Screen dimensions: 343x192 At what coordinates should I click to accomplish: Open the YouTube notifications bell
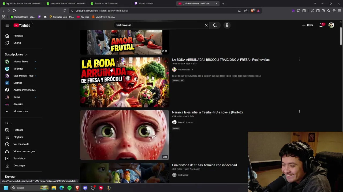coord(321,25)
